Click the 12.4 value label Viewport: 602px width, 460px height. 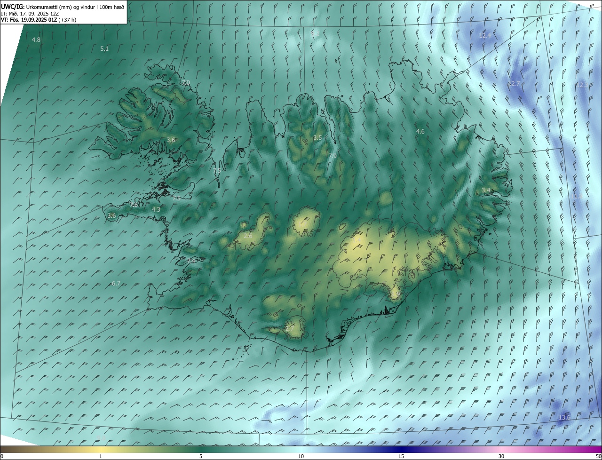[485, 36]
